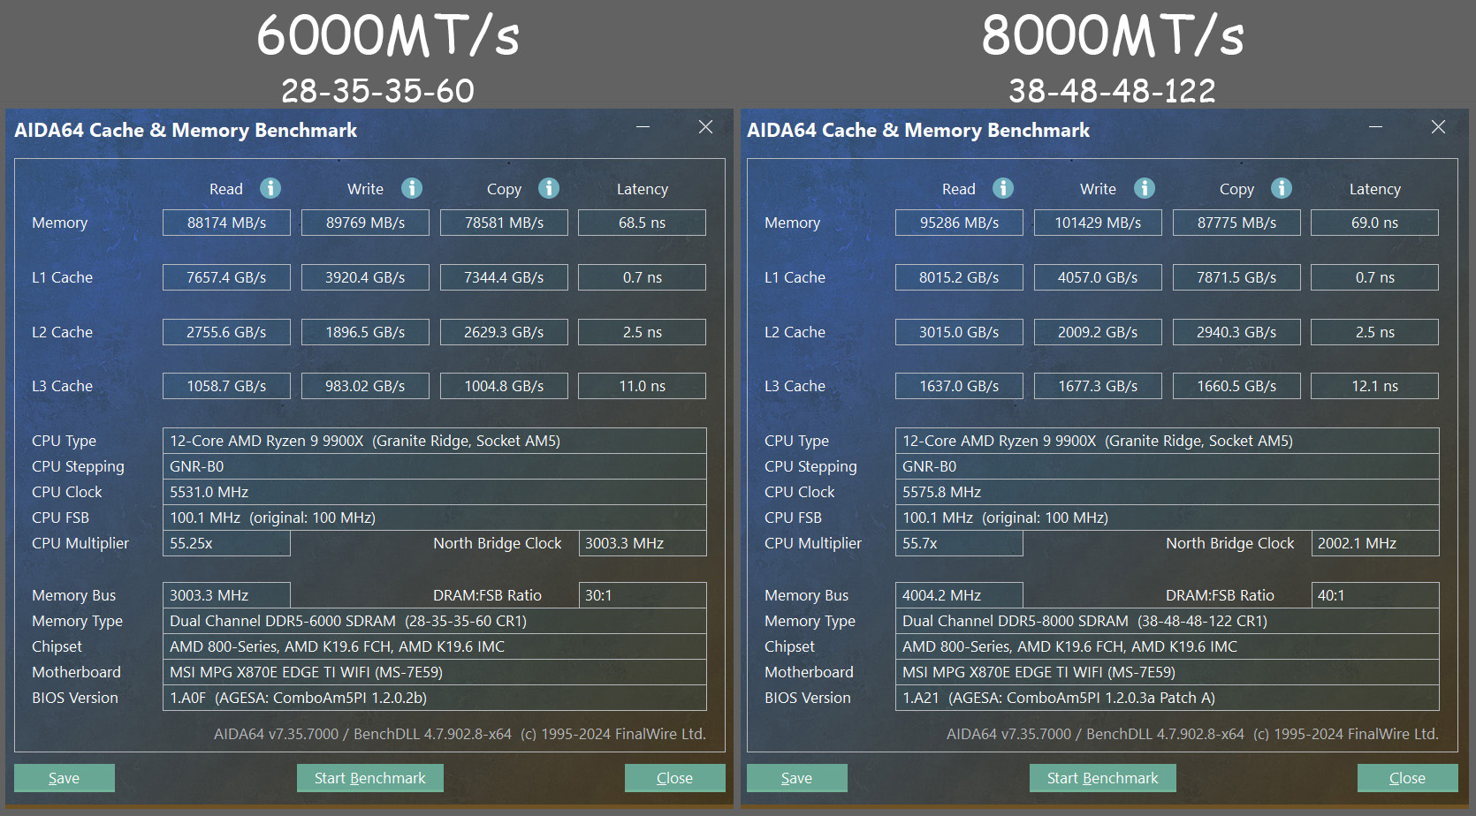Select L3 Cache latency 12.1 ns

pyautogui.click(x=1374, y=386)
